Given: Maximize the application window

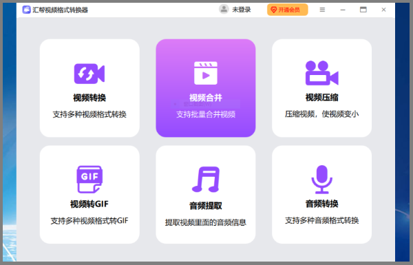Looking at the screenshot, I should 363,10.
